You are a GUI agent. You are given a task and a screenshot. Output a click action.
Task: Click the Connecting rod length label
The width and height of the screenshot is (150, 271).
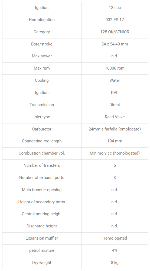click(42, 141)
